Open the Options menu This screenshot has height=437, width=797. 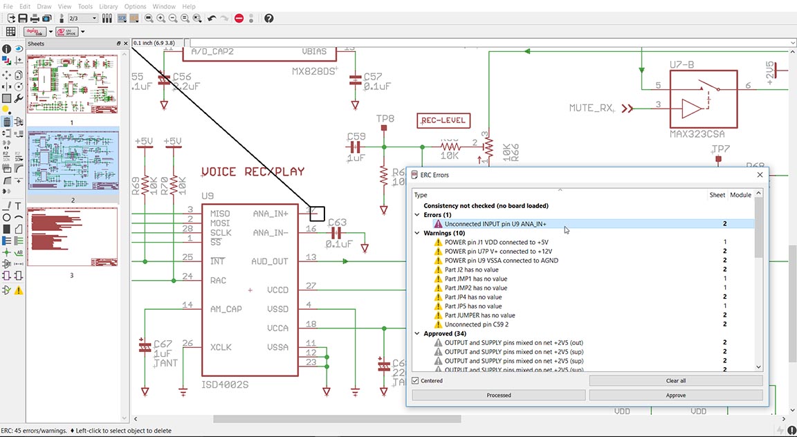(x=135, y=6)
